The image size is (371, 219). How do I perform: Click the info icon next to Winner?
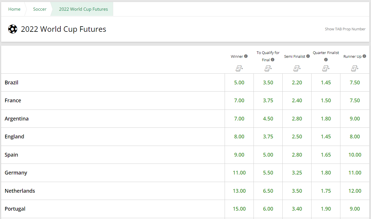pos(246,56)
